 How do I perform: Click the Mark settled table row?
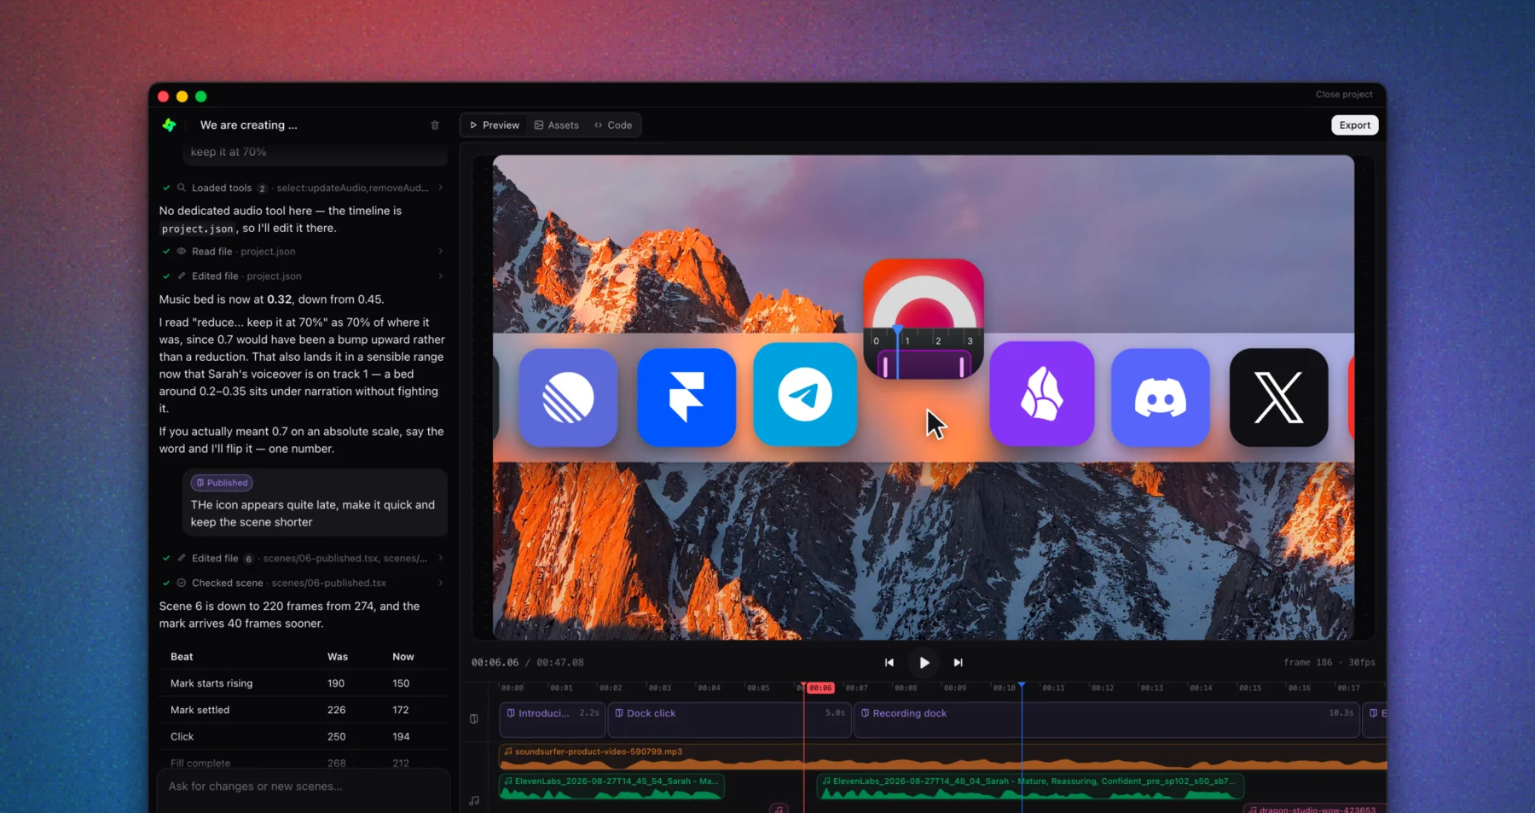pos(303,710)
